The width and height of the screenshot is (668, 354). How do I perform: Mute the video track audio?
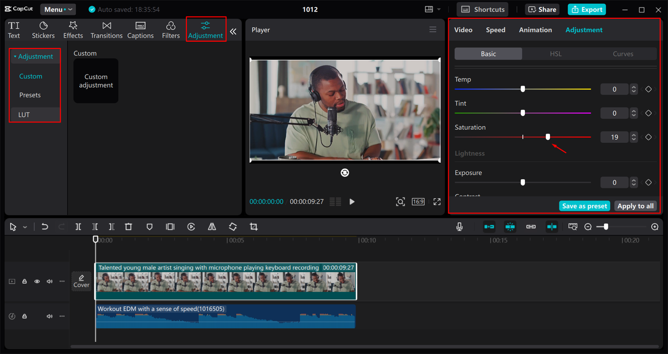click(50, 282)
